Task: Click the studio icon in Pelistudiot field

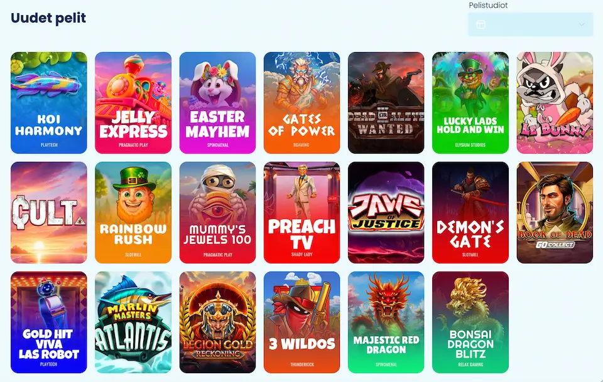Action: point(481,24)
